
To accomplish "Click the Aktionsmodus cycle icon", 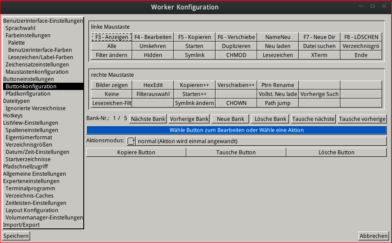I will click(x=131, y=141).
